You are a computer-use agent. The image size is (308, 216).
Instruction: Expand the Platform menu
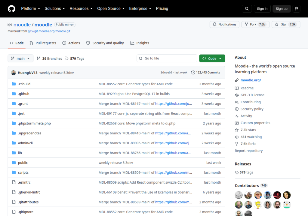(30, 9)
